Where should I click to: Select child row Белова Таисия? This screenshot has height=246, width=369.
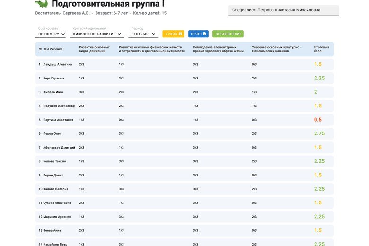coord(184,161)
